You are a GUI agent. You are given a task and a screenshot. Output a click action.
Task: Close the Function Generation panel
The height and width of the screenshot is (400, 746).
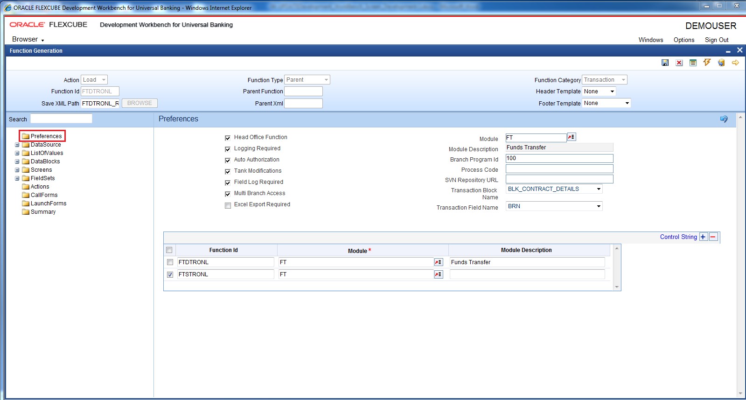[739, 50]
